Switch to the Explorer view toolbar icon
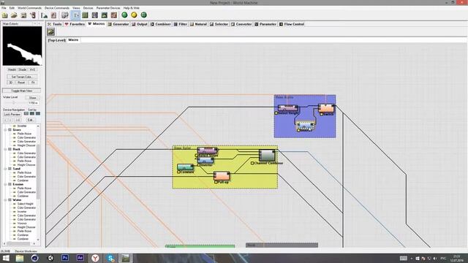 tap(95, 15)
